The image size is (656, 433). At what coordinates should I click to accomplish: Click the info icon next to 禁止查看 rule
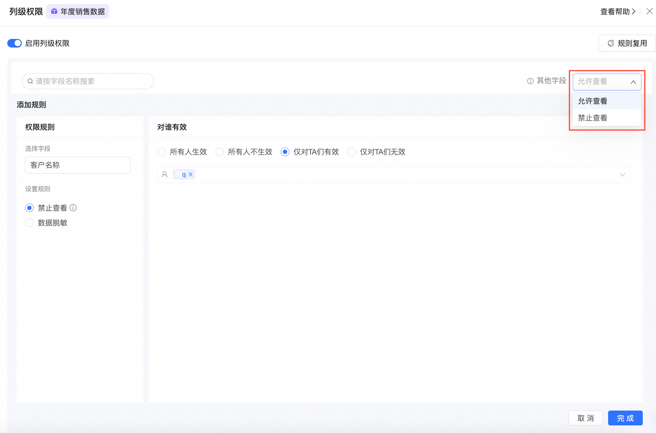coord(73,208)
